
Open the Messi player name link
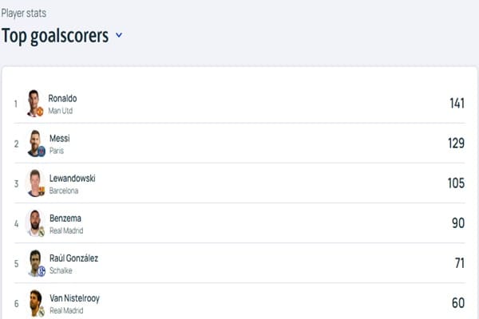point(59,138)
